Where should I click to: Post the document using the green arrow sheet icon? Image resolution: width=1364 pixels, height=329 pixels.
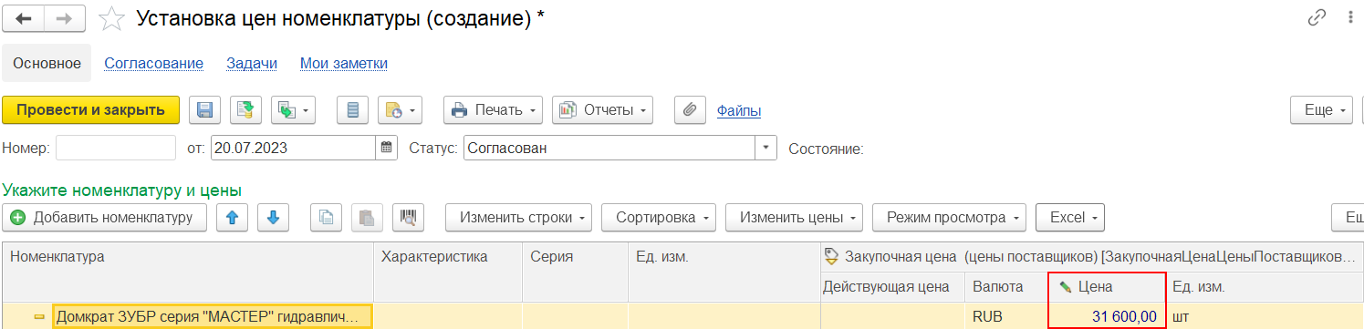[x=245, y=110]
